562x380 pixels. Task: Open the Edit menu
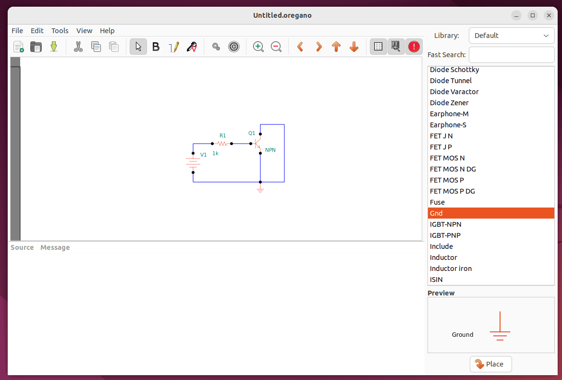[37, 31]
